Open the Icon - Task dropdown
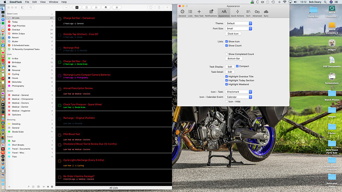This screenshot has width=342, height=192. pos(238,92)
